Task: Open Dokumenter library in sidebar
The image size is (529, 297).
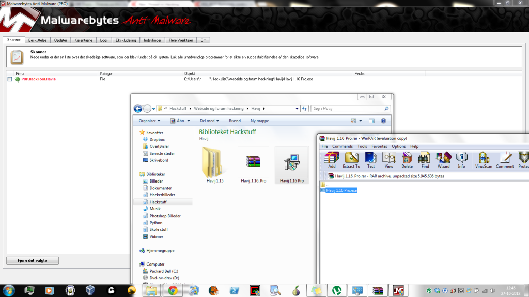Action: click(160, 188)
